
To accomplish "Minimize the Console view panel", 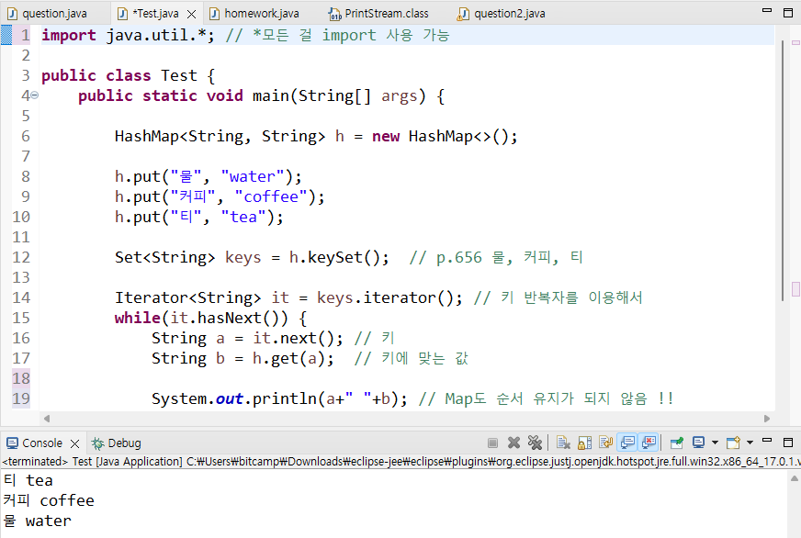I will 767,440.
